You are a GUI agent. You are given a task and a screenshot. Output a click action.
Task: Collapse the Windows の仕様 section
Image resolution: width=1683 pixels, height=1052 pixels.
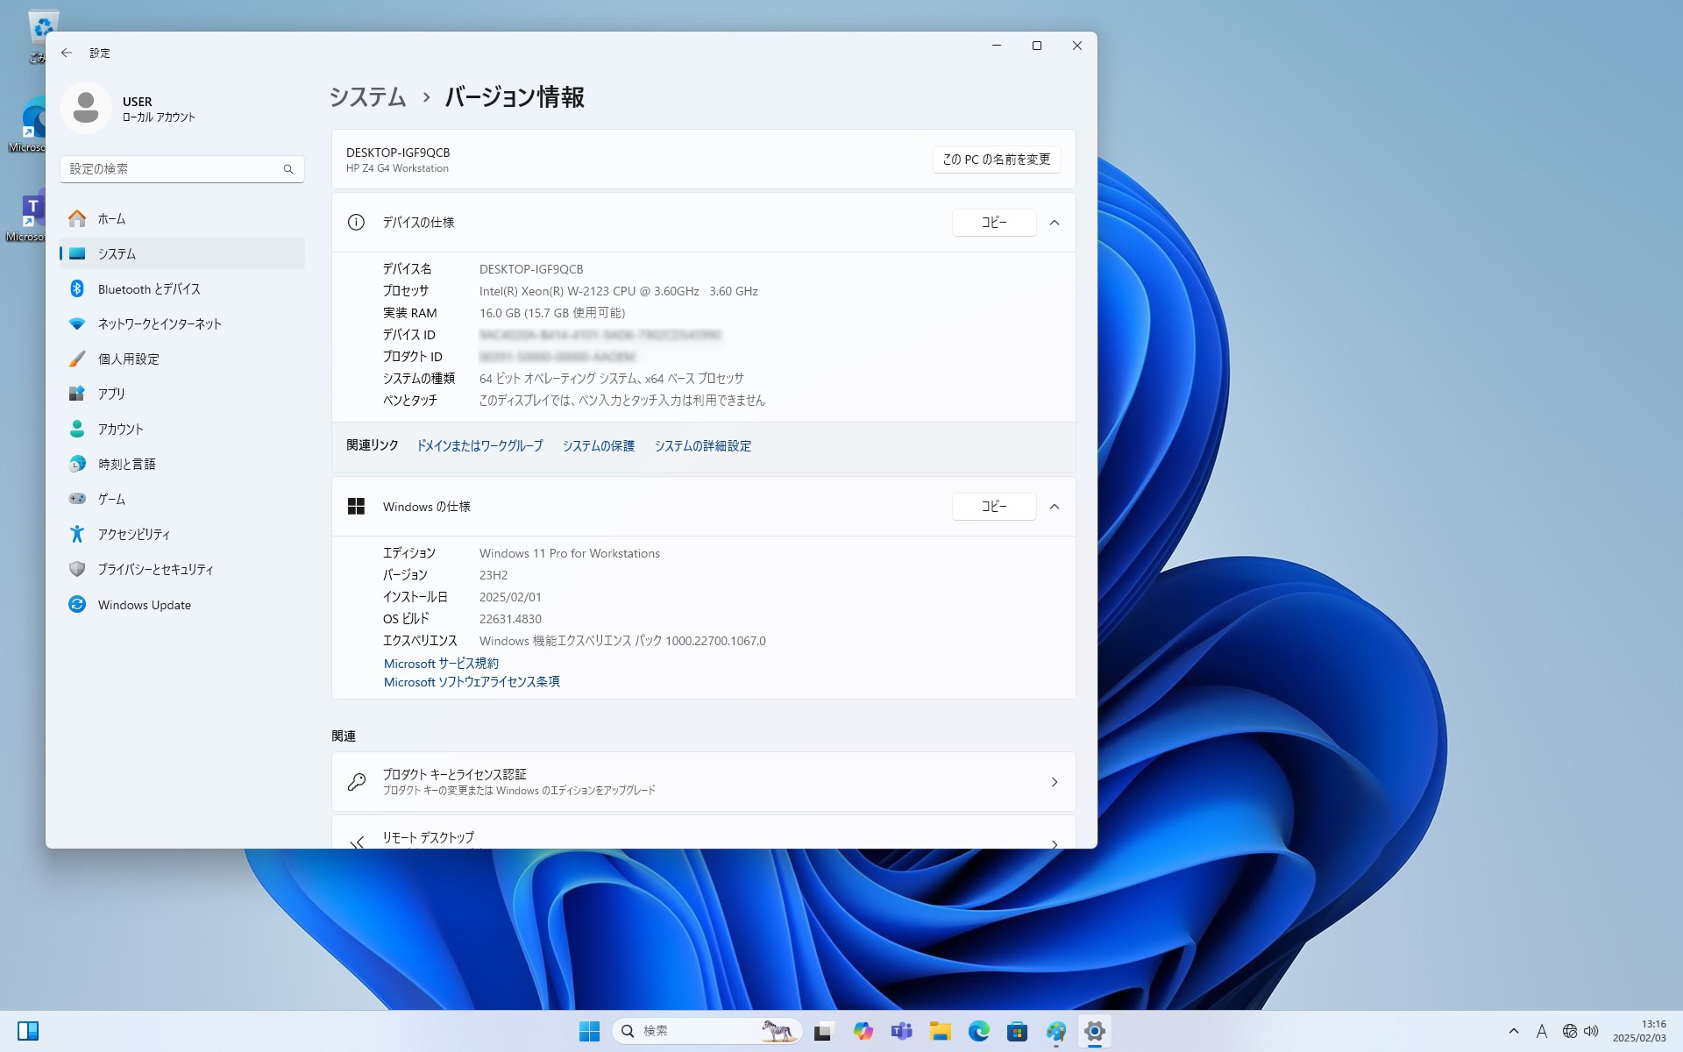pyautogui.click(x=1055, y=507)
